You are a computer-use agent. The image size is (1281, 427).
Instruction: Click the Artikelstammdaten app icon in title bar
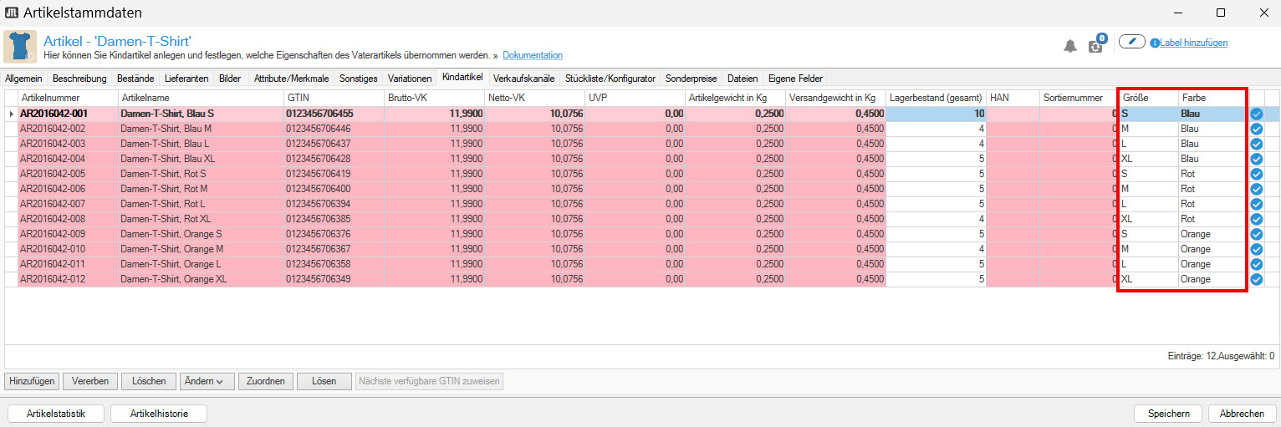tap(11, 13)
